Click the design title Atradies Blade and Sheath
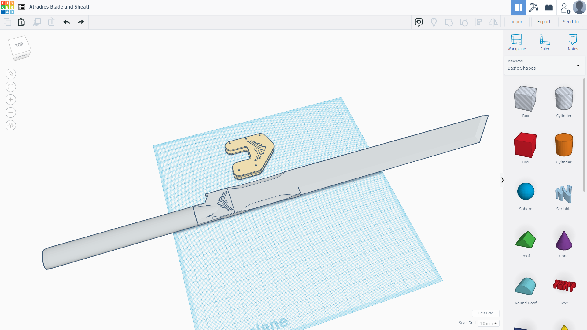 pyautogui.click(x=60, y=7)
